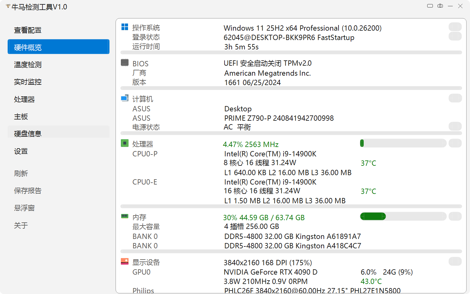Click the gray pill beside the memory usage bar

point(455,216)
